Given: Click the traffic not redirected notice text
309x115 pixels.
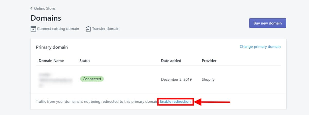Looking at the screenshot, I should click(x=97, y=101).
